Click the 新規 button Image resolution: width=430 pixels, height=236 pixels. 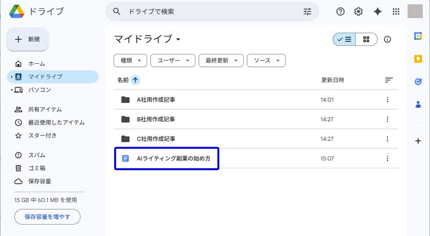point(27,40)
